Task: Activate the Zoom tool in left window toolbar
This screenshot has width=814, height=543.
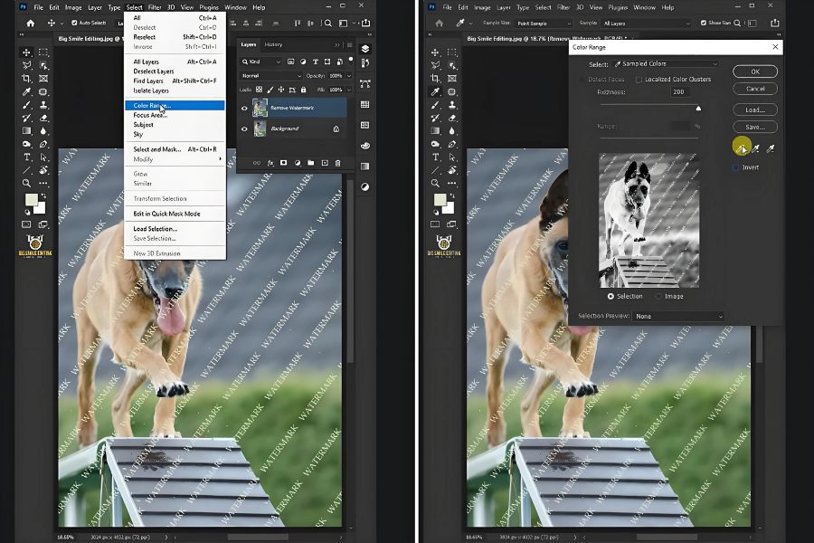Action: pos(26,183)
